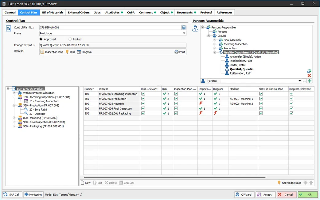Select the Approved radio button

coord(41,39)
